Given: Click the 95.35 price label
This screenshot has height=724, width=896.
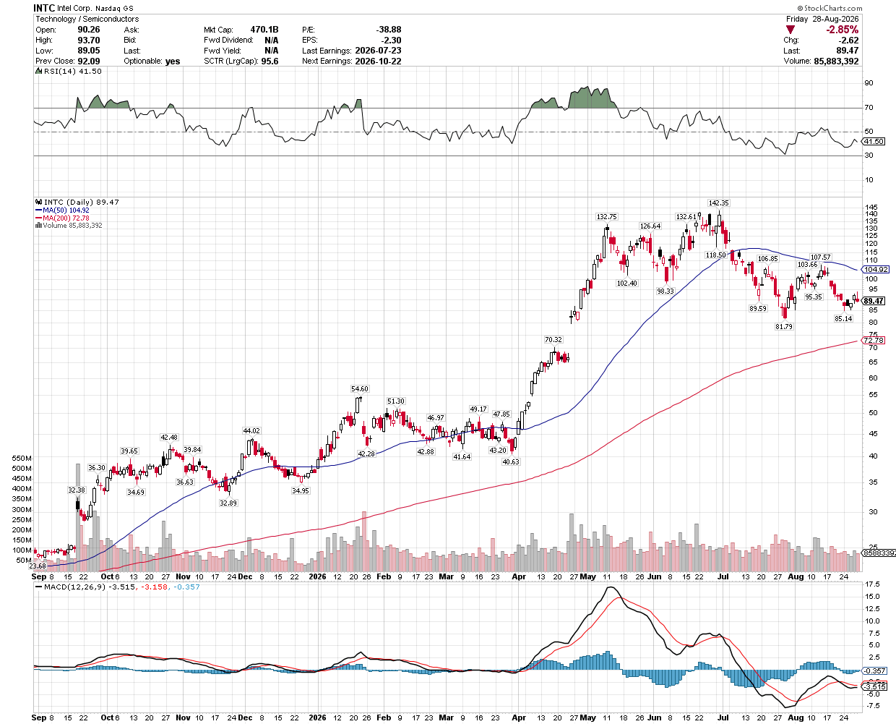Looking at the screenshot, I should pyautogui.click(x=814, y=297).
